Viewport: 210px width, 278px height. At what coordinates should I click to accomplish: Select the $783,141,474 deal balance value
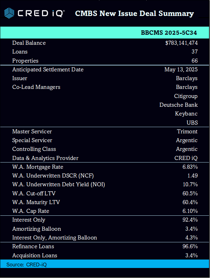181,43
